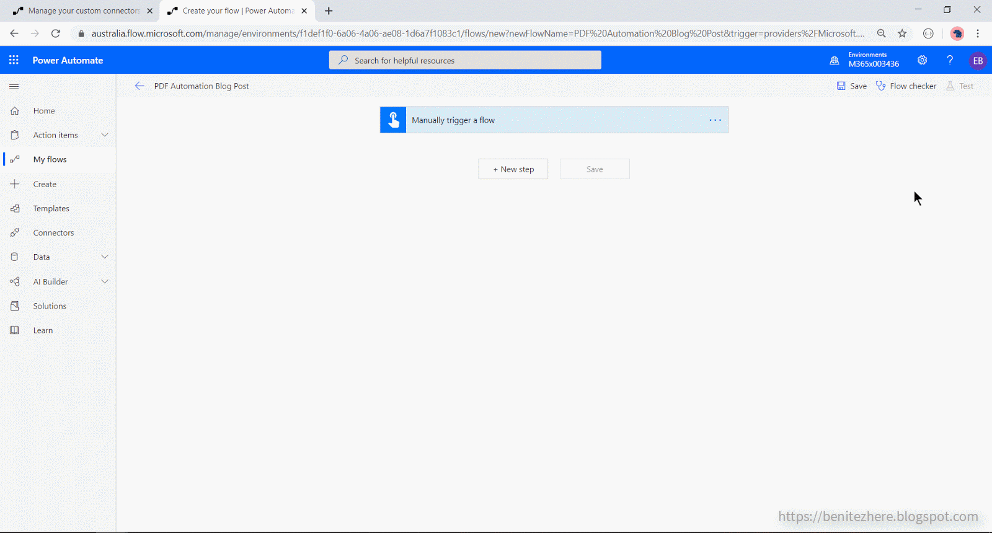
Task: Open environment picker M365x003436
Action: [874, 60]
